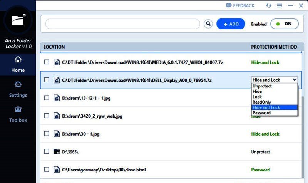Click the Anvi Folder Locker logo icon

click(x=18, y=20)
